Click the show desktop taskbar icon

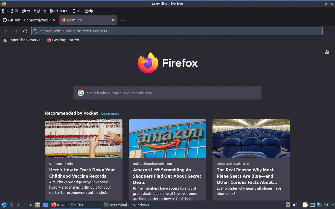[46, 205]
